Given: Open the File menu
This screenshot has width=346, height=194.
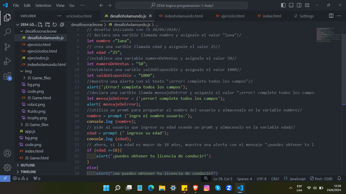Looking at the screenshot, I should point(16,5).
